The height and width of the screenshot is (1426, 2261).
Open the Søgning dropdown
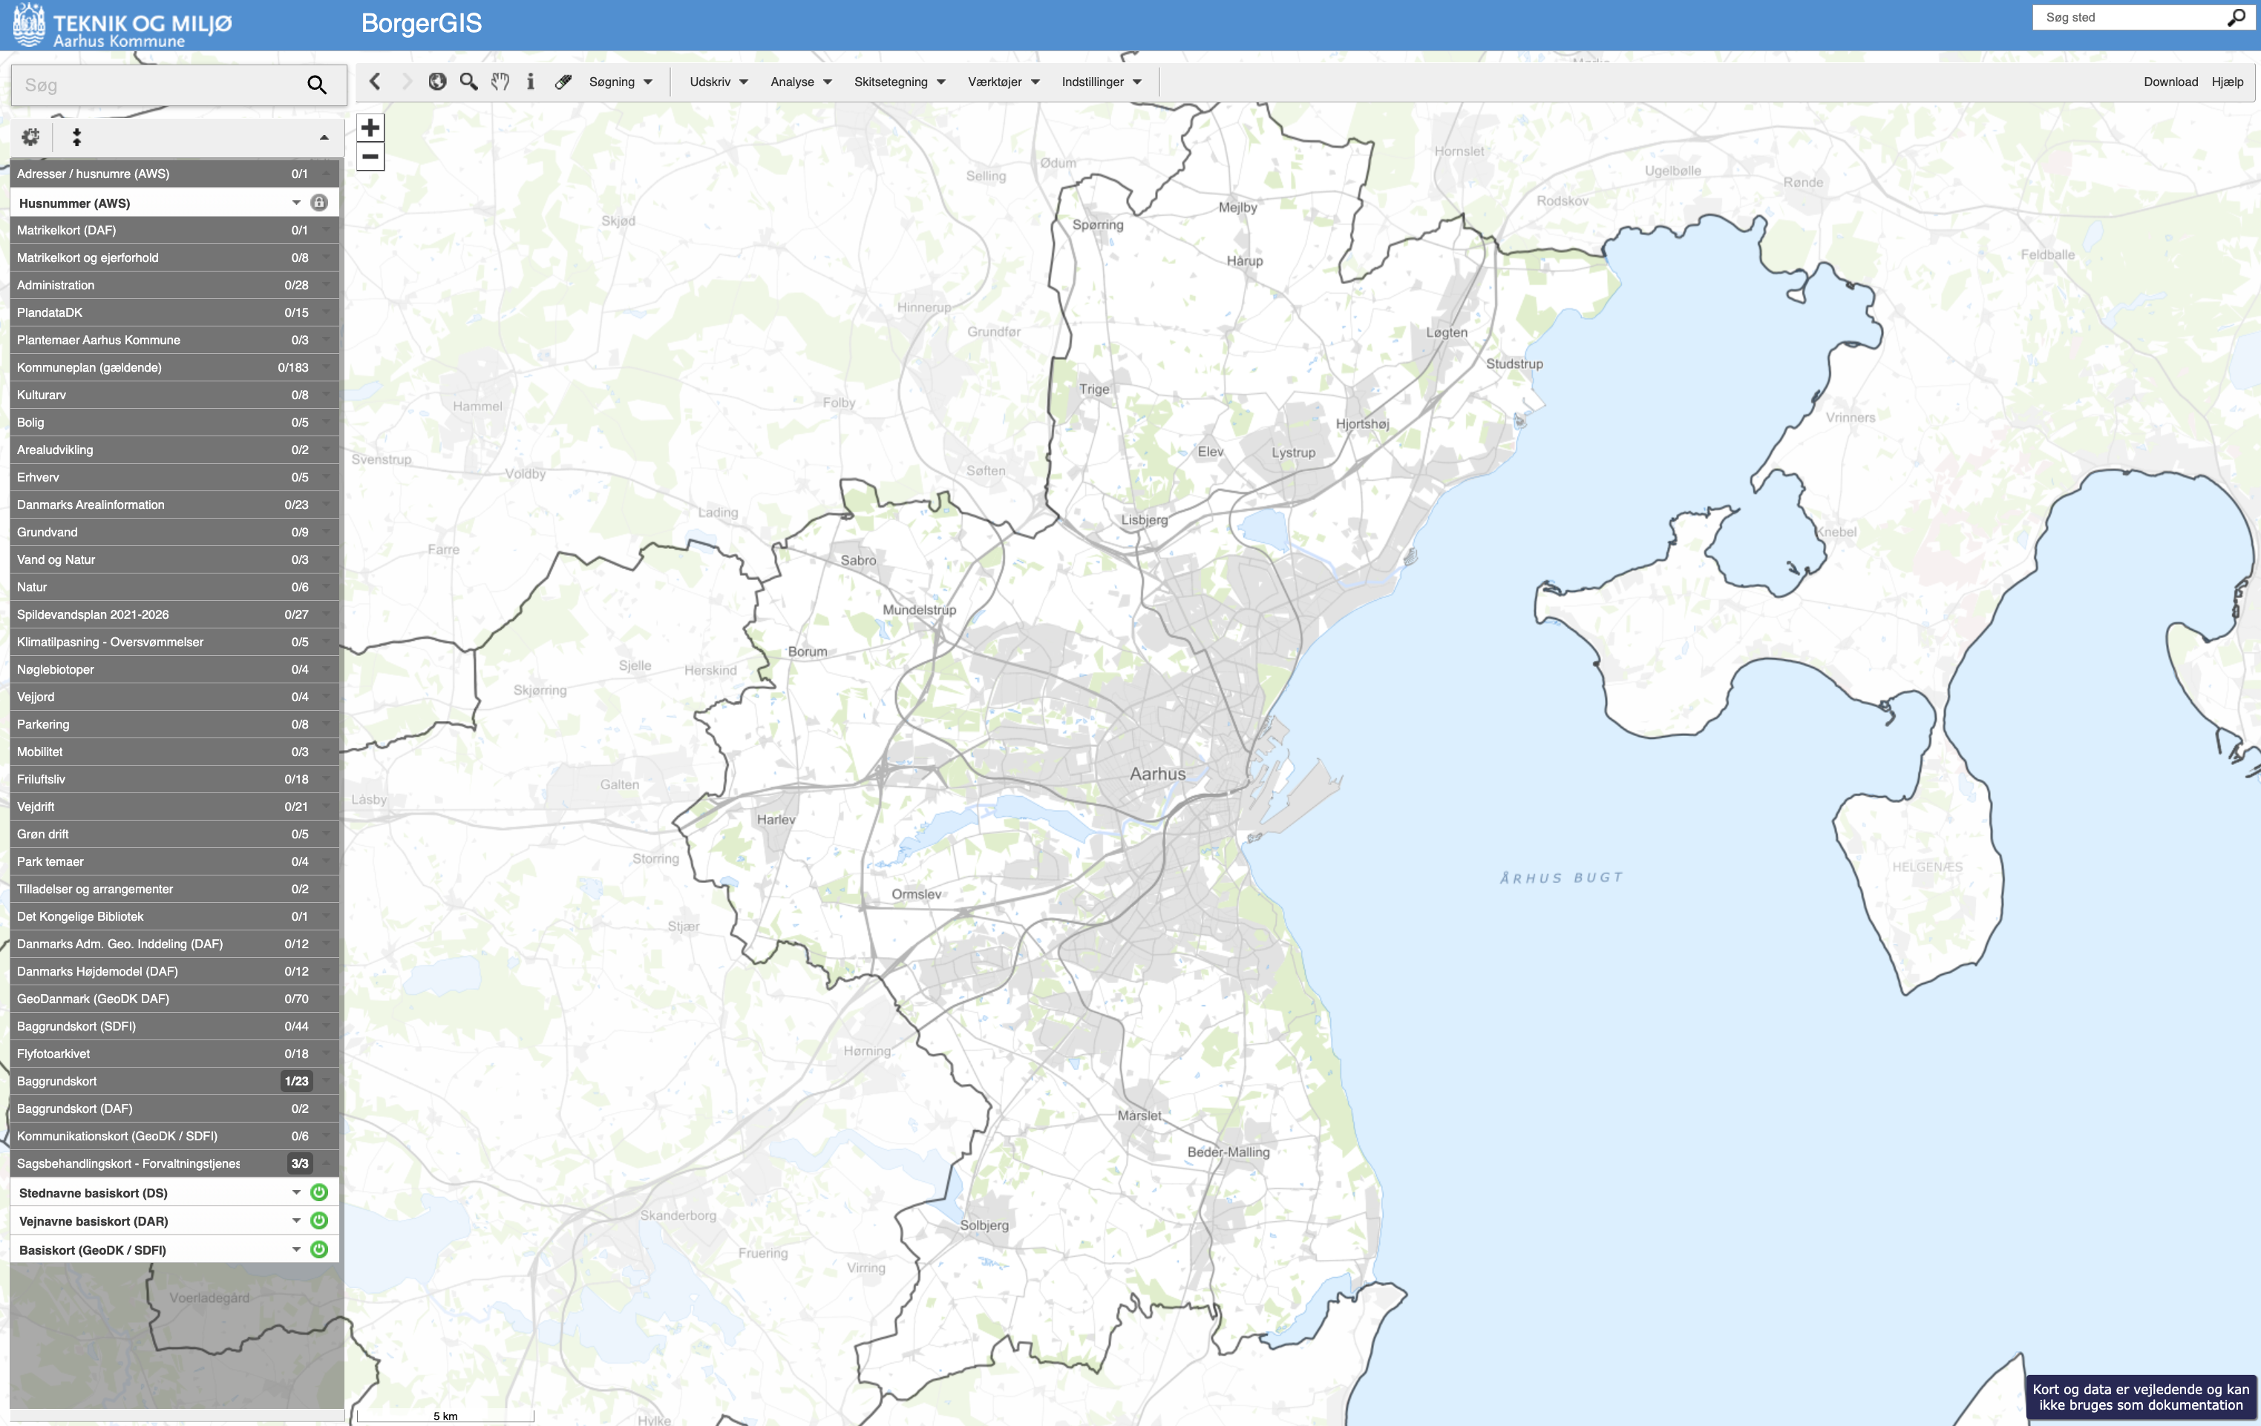coord(620,82)
